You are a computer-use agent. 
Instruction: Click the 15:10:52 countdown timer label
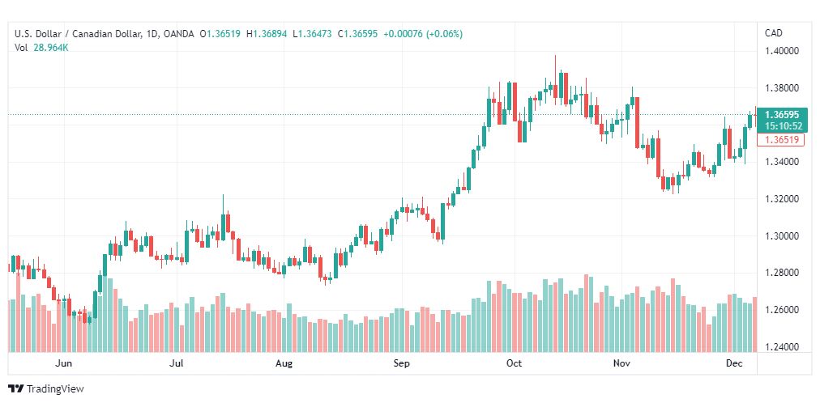click(x=784, y=125)
